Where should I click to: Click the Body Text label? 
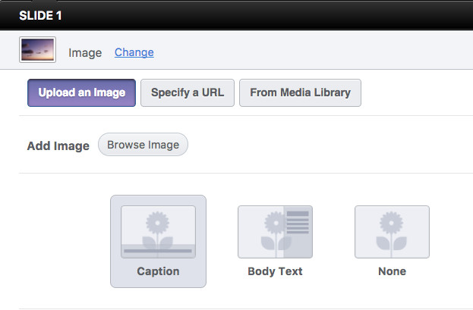275,271
